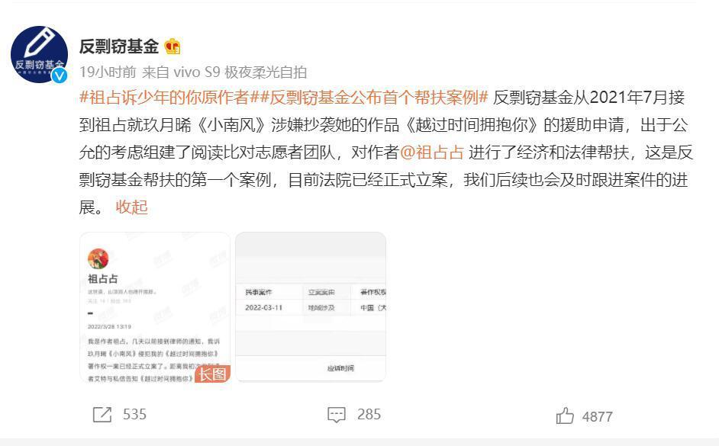Open the court case record thumbnail
The width and height of the screenshot is (719, 446).
point(311,307)
